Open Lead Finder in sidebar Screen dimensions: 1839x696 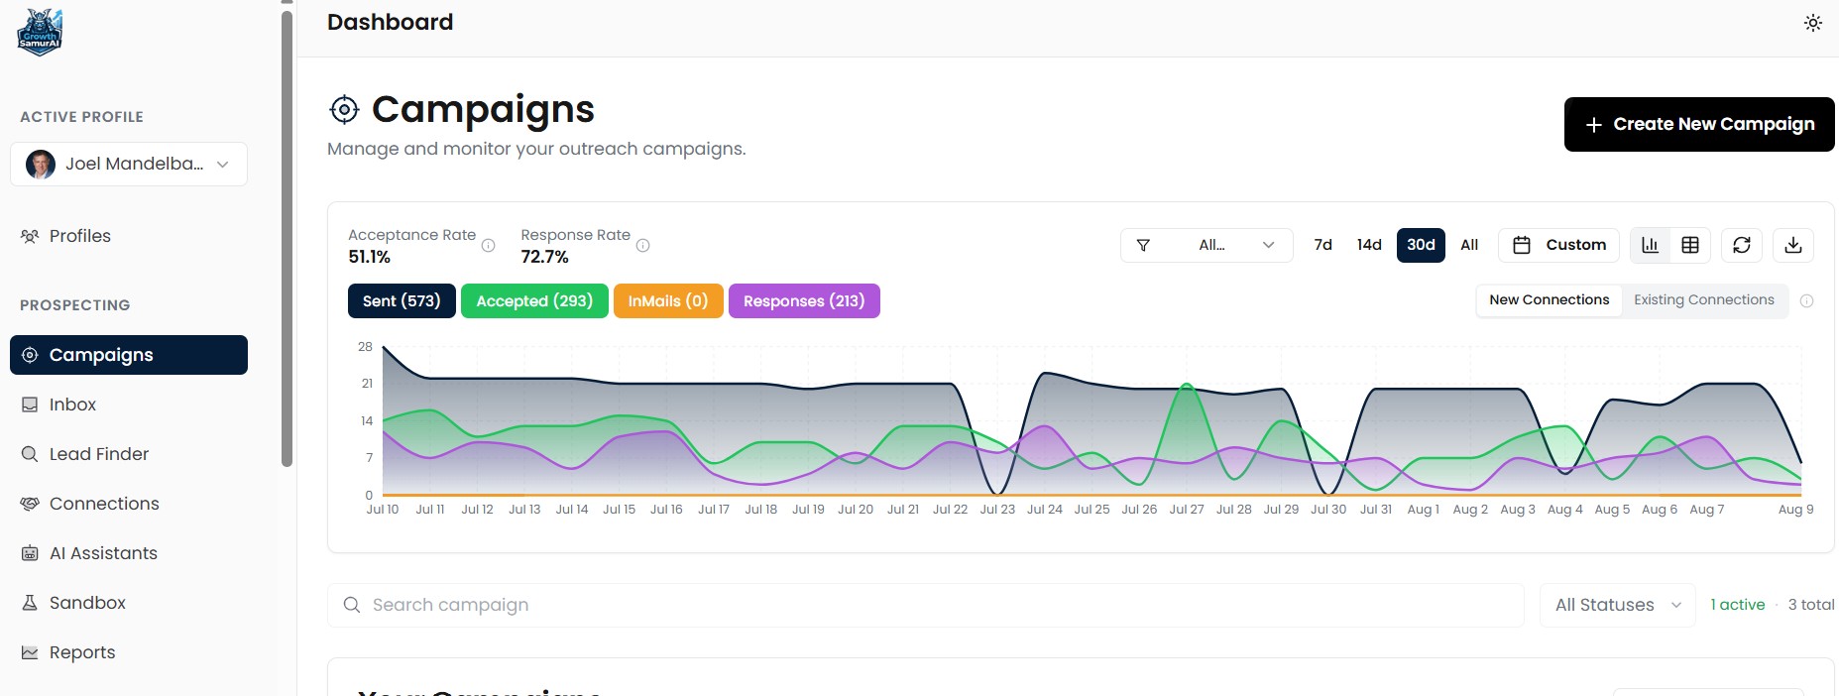pyautogui.click(x=129, y=454)
